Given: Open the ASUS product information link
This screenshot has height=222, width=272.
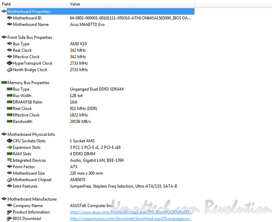Looking at the screenshot, I should [131, 212].
